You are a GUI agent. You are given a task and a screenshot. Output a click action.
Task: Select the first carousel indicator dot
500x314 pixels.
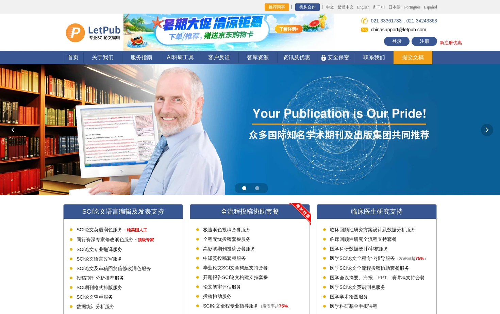[244, 188]
